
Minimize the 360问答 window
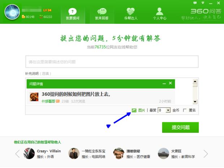tap(211, 3)
